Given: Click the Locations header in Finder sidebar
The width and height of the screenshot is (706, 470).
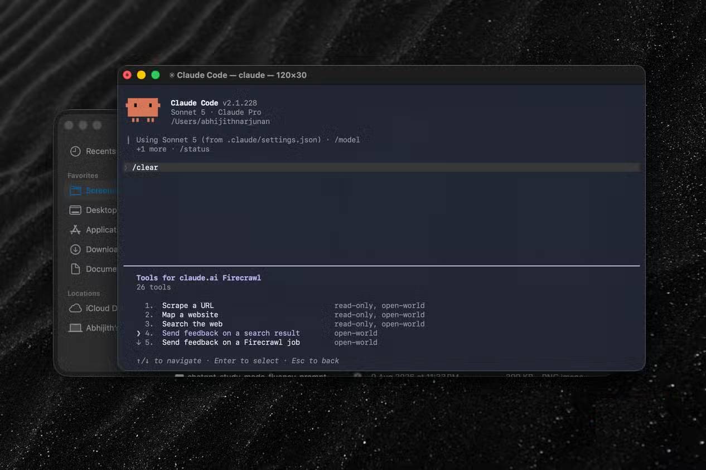Looking at the screenshot, I should pos(84,293).
